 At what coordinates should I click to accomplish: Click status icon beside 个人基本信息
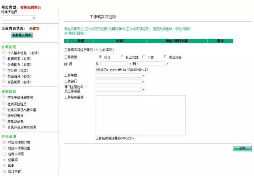pos(4,52)
